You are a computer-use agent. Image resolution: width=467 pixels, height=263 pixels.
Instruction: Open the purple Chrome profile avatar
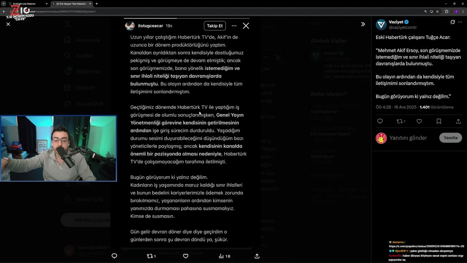coord(456,11)
